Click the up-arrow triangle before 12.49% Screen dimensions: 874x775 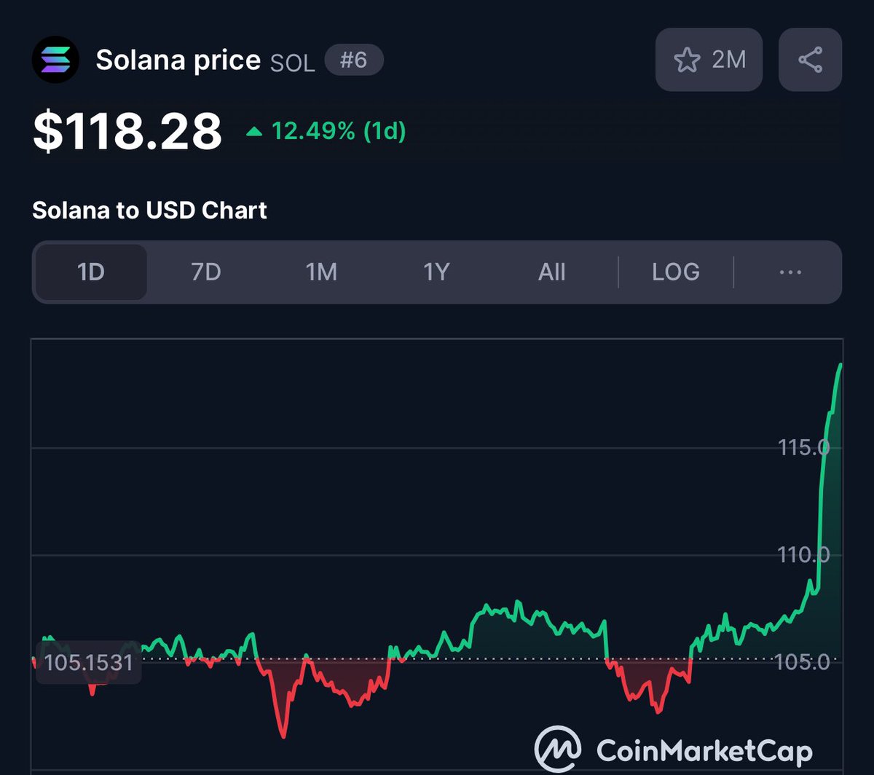click(253, 132)
